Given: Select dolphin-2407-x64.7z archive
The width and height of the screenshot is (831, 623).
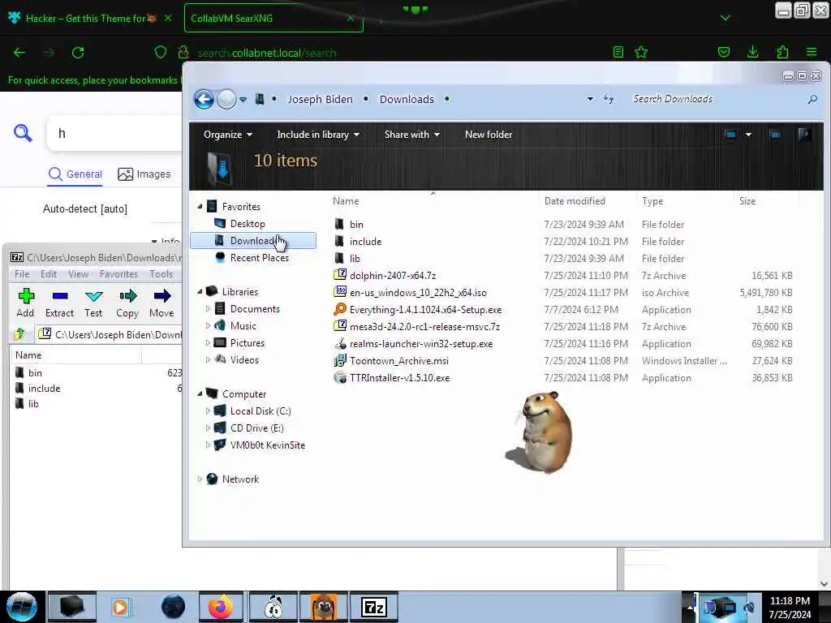Looking at the screenshot, I should [392, 276].
